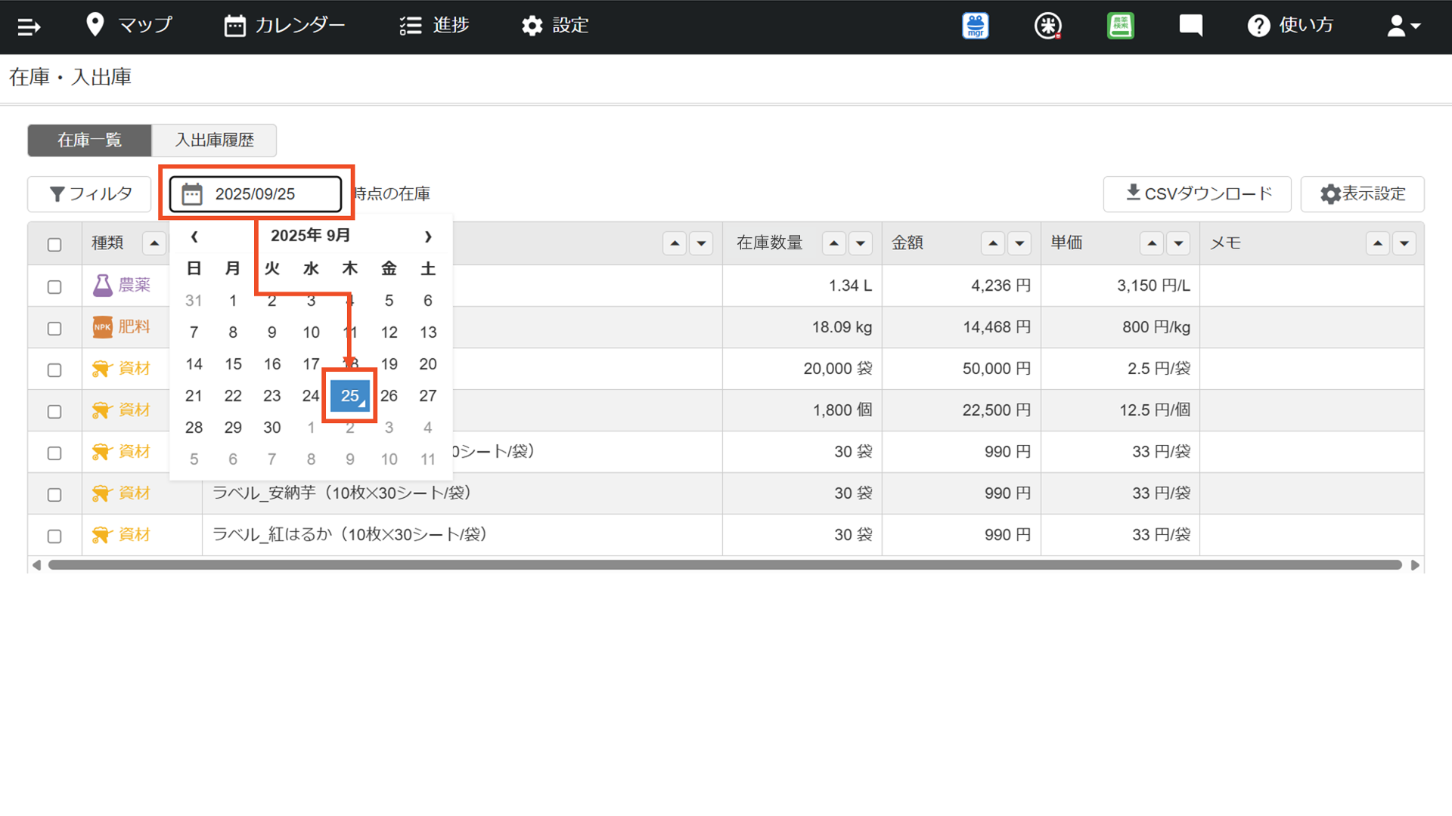Open the green pesticide search icon
1452x816 pixels.
click(1120, 26)
